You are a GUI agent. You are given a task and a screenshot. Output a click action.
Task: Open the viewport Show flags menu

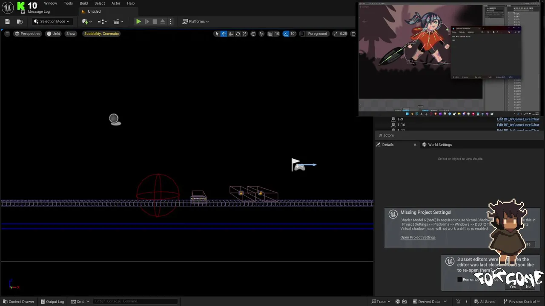click(71, 34)
